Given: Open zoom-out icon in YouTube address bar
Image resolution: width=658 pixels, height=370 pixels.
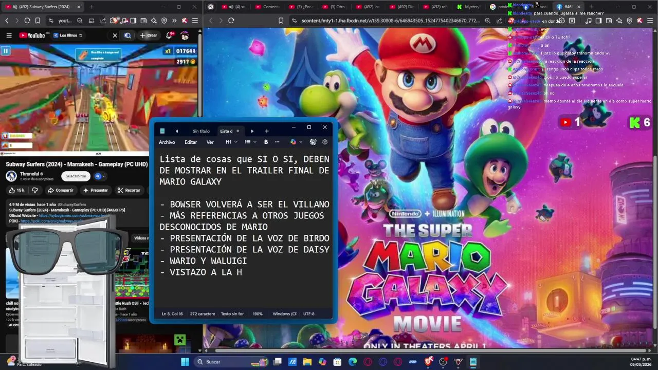Looking at the screenshot, I should click(80, 21).
